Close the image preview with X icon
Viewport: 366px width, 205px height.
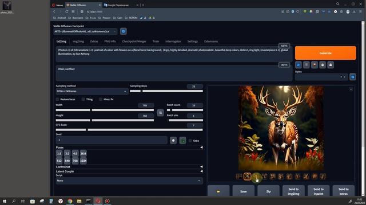tap(351, 89)
